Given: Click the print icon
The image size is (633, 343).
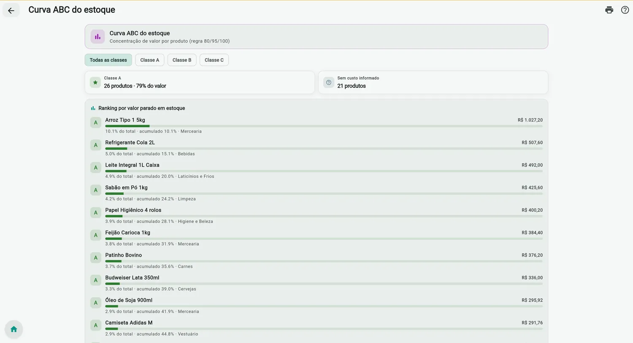Looking at the screenshot, I should tap(609, 10).
